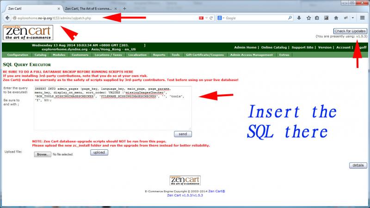This screenshot has width=370, height=208.
Task: Open the Firefox hamburger menu
Action: tap(363, 18)
